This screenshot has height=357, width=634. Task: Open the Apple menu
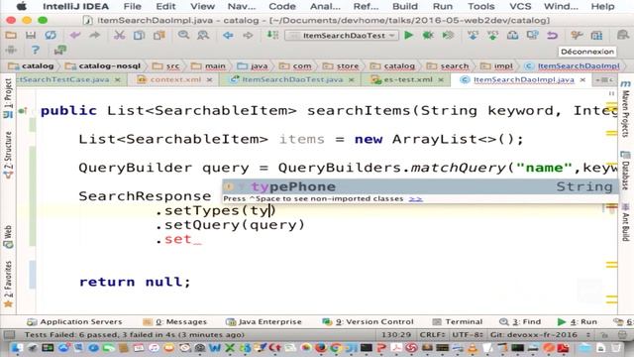tap(22, 7)
